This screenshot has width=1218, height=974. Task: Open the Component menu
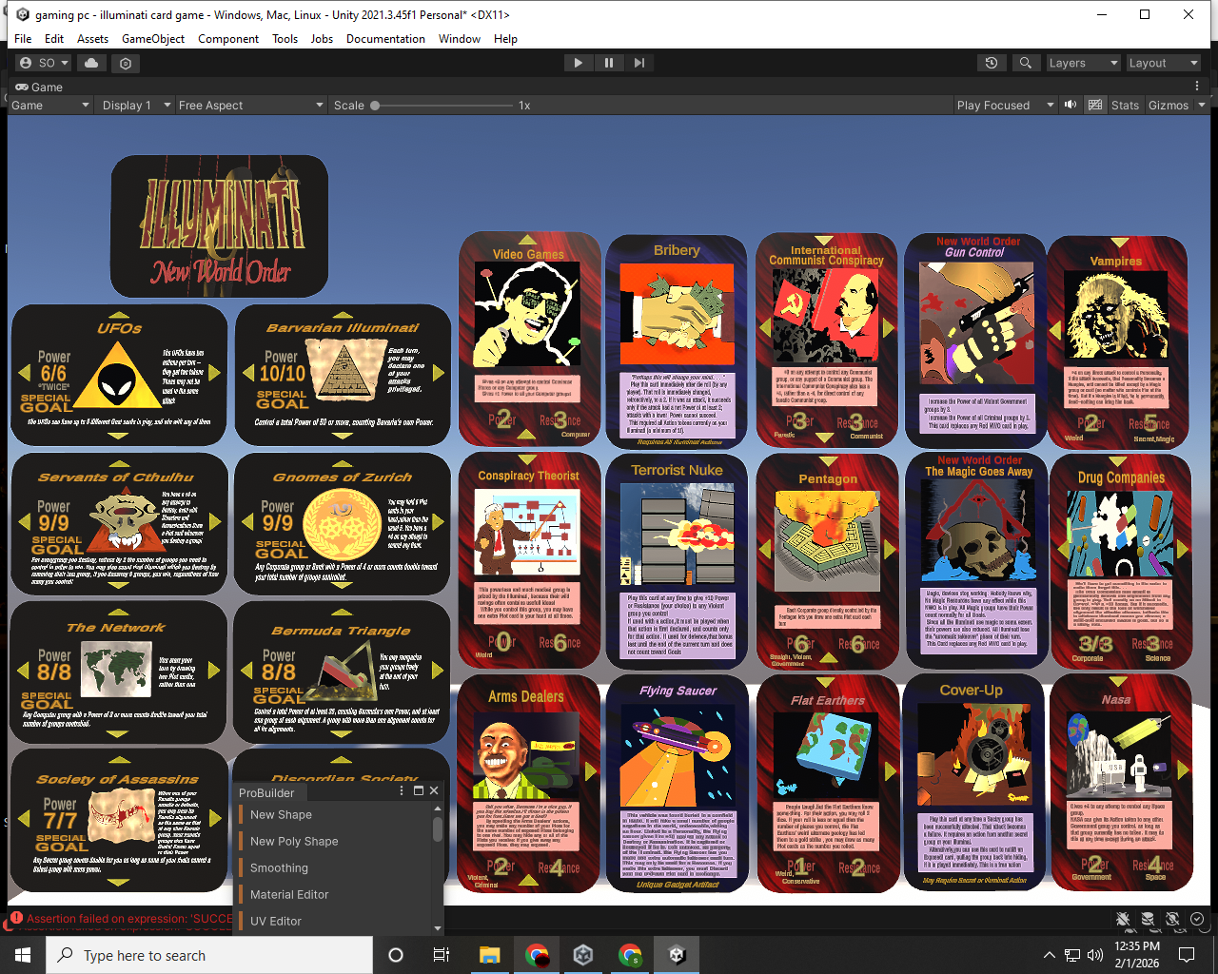click(x=228, y=39)
